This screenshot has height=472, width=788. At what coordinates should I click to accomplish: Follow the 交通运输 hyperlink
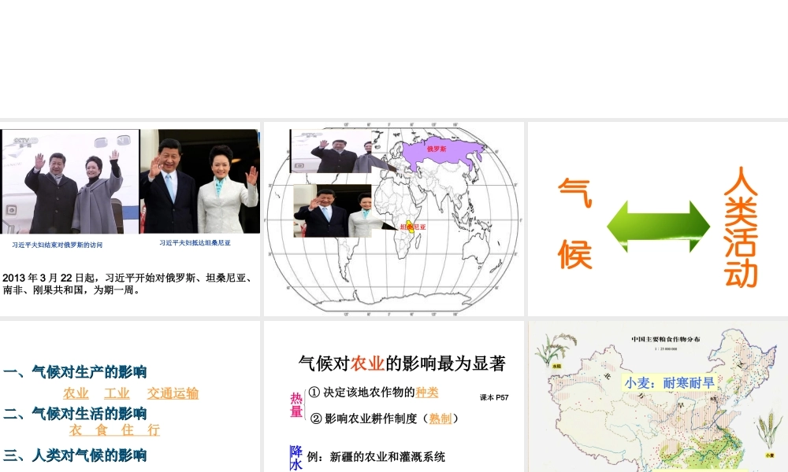pyautogui.click(x=173, y=393)
